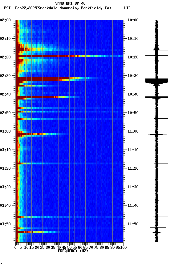Click the 'PST' timezone label
The height and width of the screenshot is (267, 170).
(7, 8)
